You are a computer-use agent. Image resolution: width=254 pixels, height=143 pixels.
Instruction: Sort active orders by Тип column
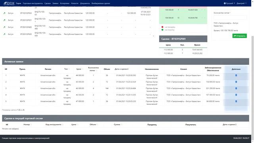tap(67, 69)
